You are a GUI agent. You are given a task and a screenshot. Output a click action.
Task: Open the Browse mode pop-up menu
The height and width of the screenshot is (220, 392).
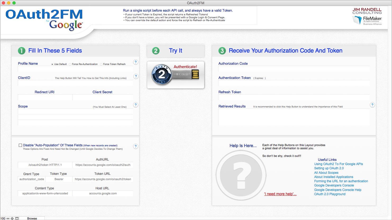32,218
